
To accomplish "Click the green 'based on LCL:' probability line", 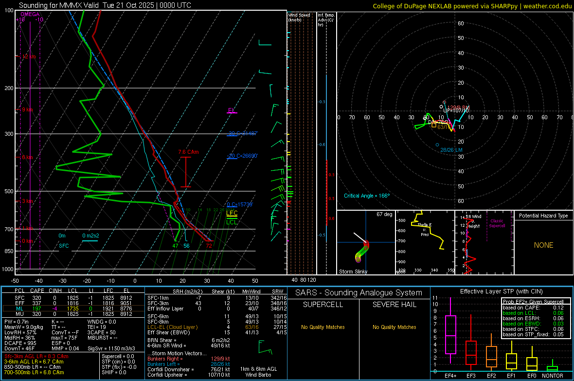I will [533, 313].
